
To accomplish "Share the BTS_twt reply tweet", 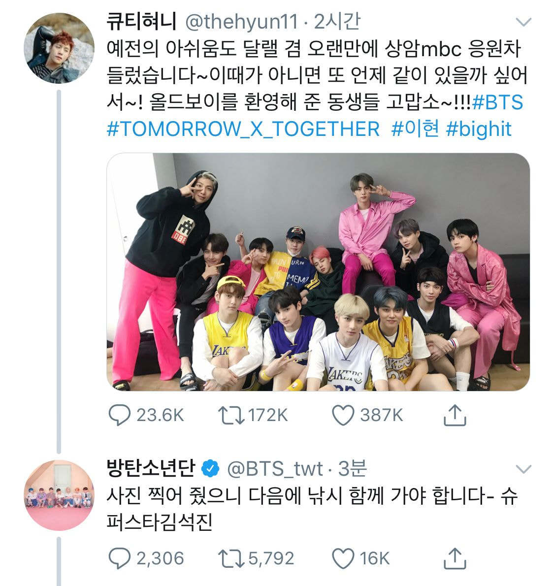I will coord(455,558).
